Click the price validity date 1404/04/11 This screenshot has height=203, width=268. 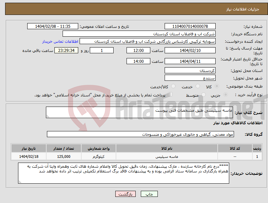[190, 61]
